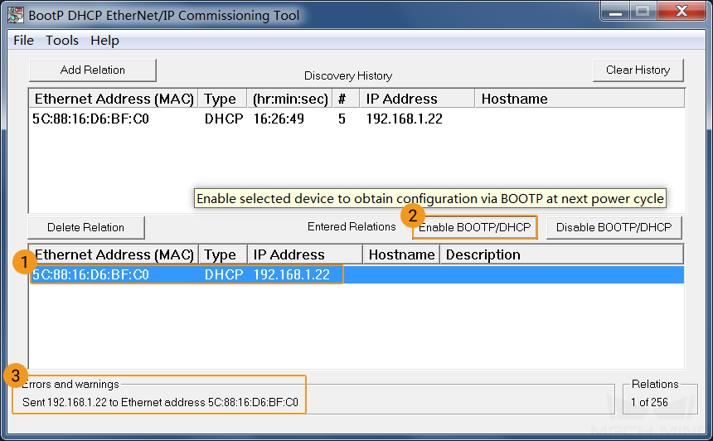Click the IP Address header in Discovery History
713x441 pixels.
[417, 99]
